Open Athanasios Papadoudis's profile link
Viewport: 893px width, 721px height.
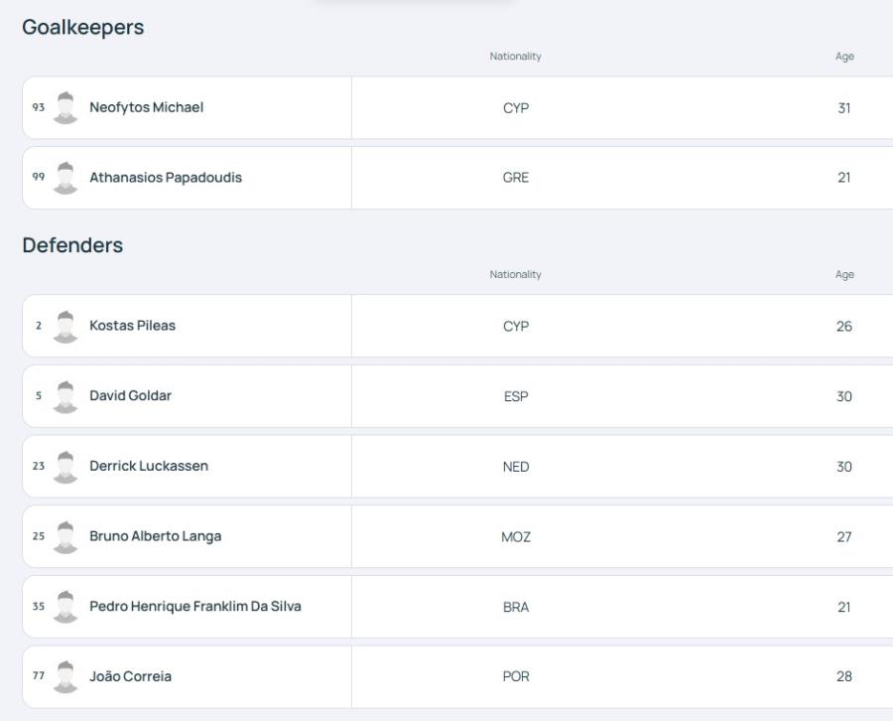click(x=166, y=177)
